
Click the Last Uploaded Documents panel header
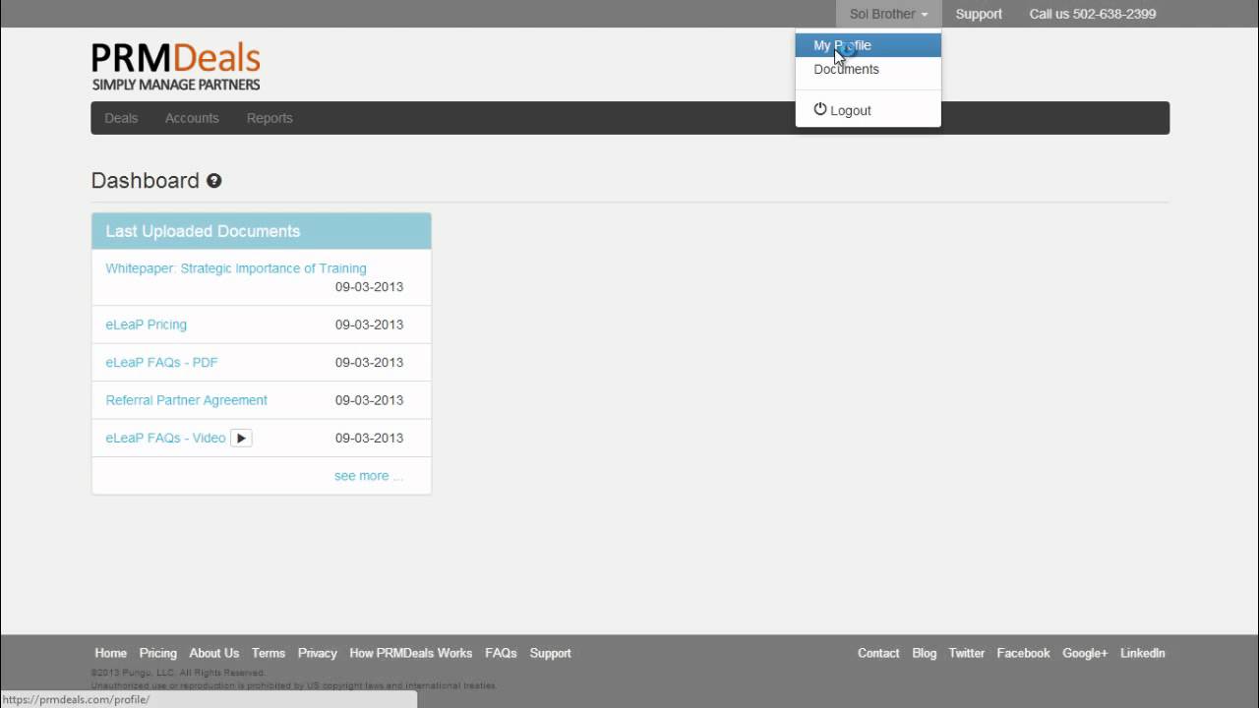point(262,231)
